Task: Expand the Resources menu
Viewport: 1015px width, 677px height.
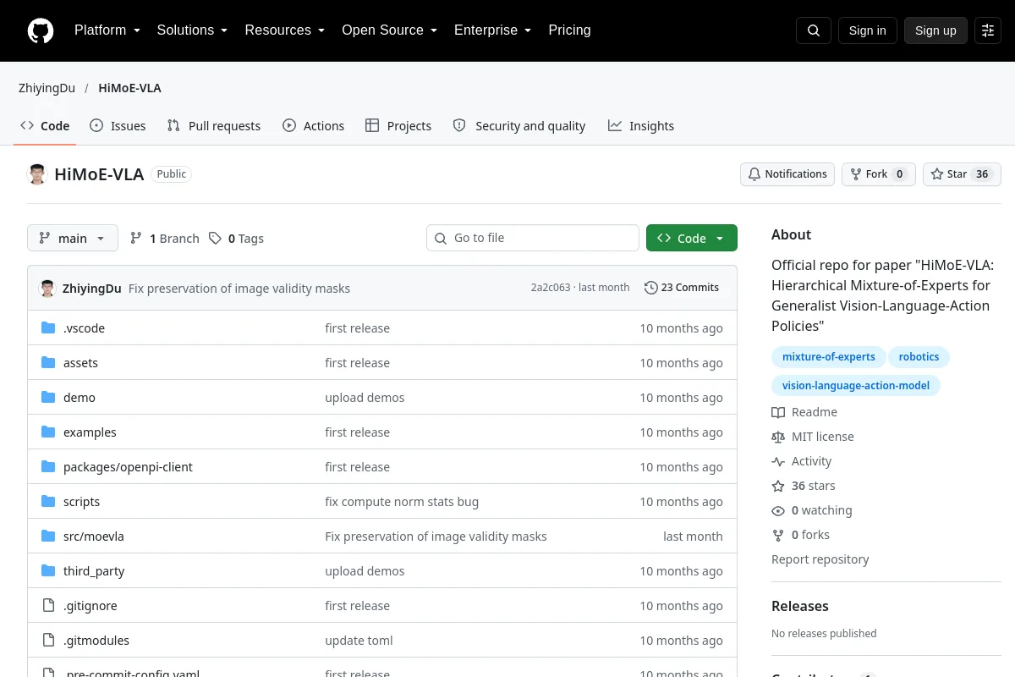Action: pyautogui.click(x=285, y=30)
